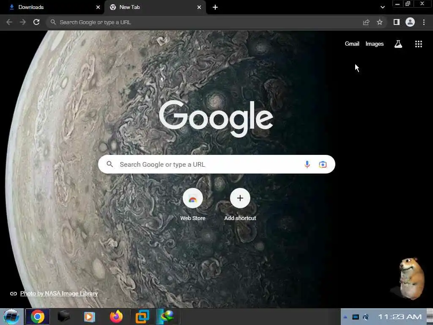This screenshot has height=325, width=433.
Task: Close the Downloads tab
Action: (98, 7)
